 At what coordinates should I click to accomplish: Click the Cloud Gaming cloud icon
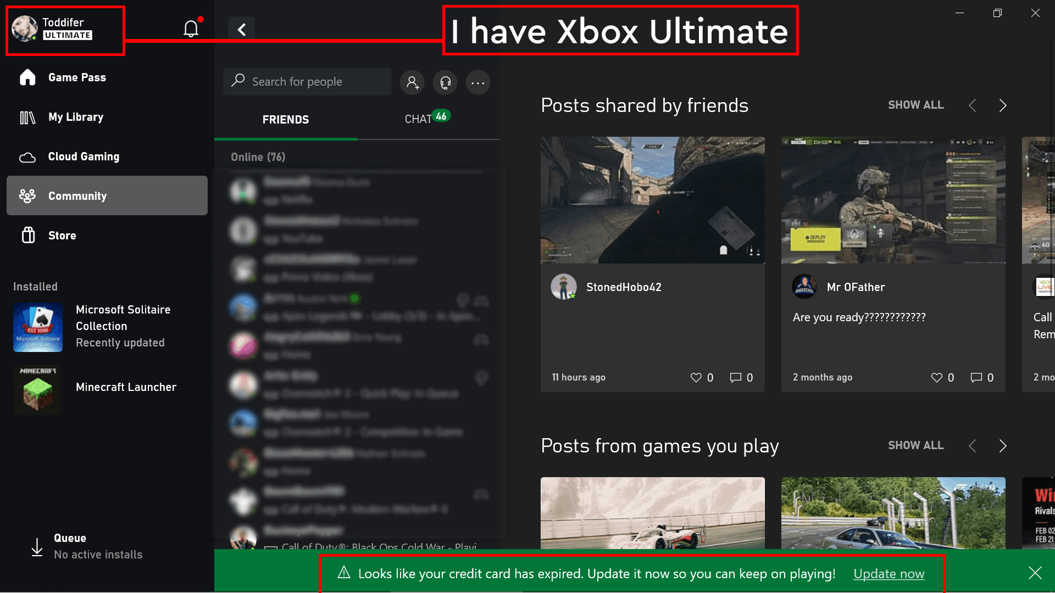pyautogui.click(x=27, y=158)
